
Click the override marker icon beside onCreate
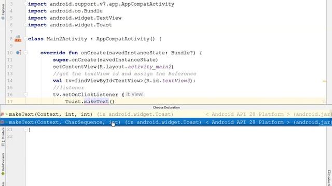[x=19, y=53]
